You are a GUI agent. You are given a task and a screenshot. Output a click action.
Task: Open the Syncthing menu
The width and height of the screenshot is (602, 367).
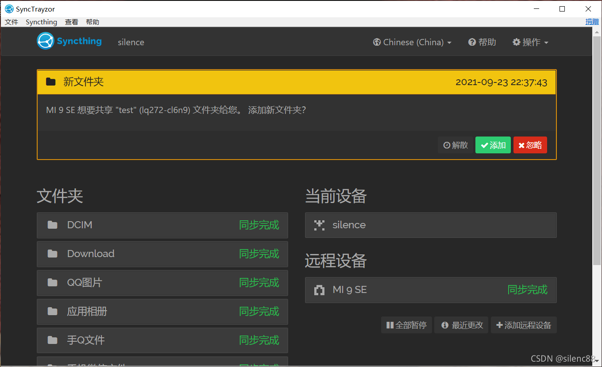point(42,22)
